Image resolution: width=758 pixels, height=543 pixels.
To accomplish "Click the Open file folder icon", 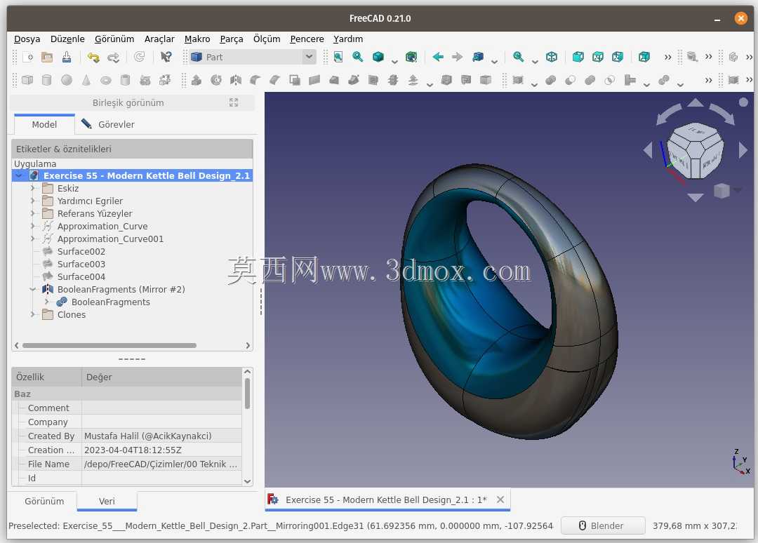I will click(x=47, y=57).
